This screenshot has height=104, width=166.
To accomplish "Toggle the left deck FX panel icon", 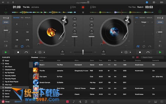I will [x=16, y=46].
